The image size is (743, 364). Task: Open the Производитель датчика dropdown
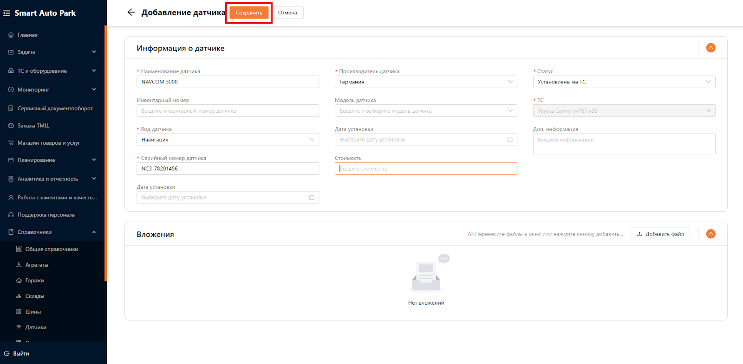(425, 82)
